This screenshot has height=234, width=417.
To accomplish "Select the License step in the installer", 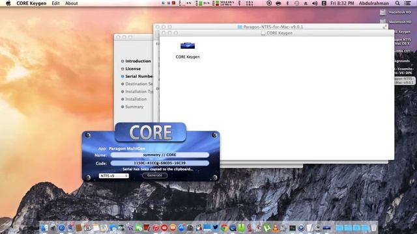I will coord(133,69).
